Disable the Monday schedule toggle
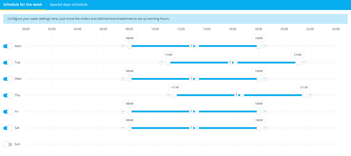 pos(8,46)
